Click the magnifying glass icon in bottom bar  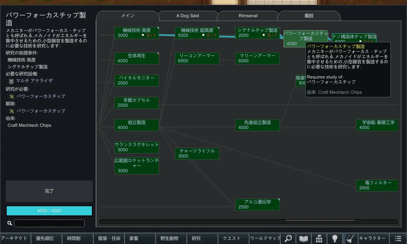pos(288,238)
